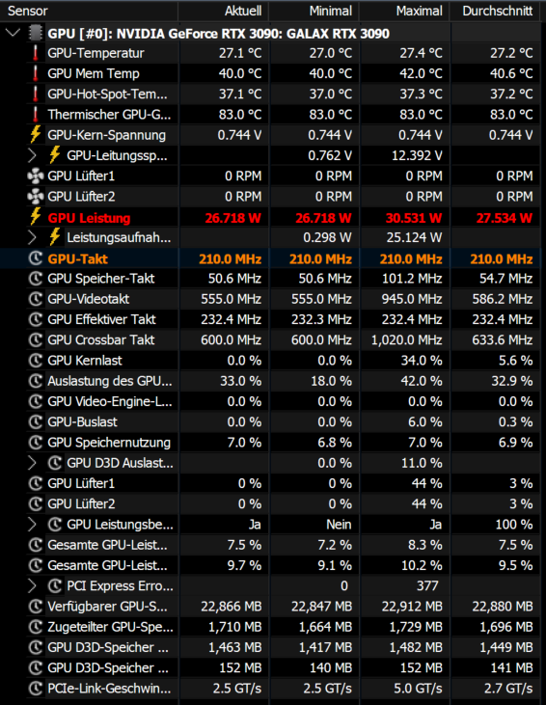
Task: Click the 1,020.0 MHz crossbar maximum value
Action: coord(406,339)
